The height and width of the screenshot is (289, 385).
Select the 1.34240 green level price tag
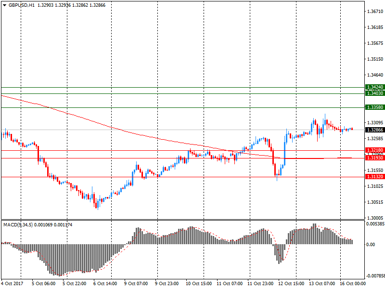375,87
